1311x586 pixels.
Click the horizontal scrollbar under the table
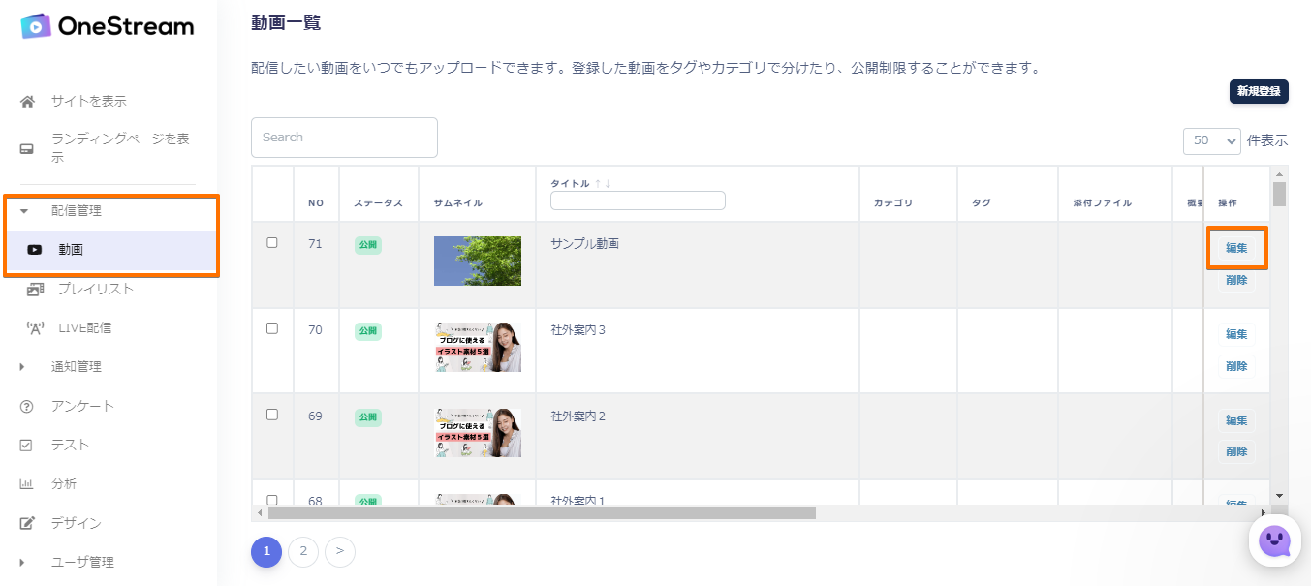click(x=542, y=512)
